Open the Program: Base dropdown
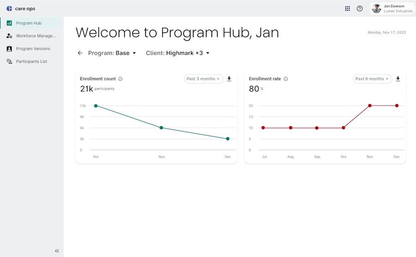The width and height of the screenshot is (416, 257). (112, 53)
